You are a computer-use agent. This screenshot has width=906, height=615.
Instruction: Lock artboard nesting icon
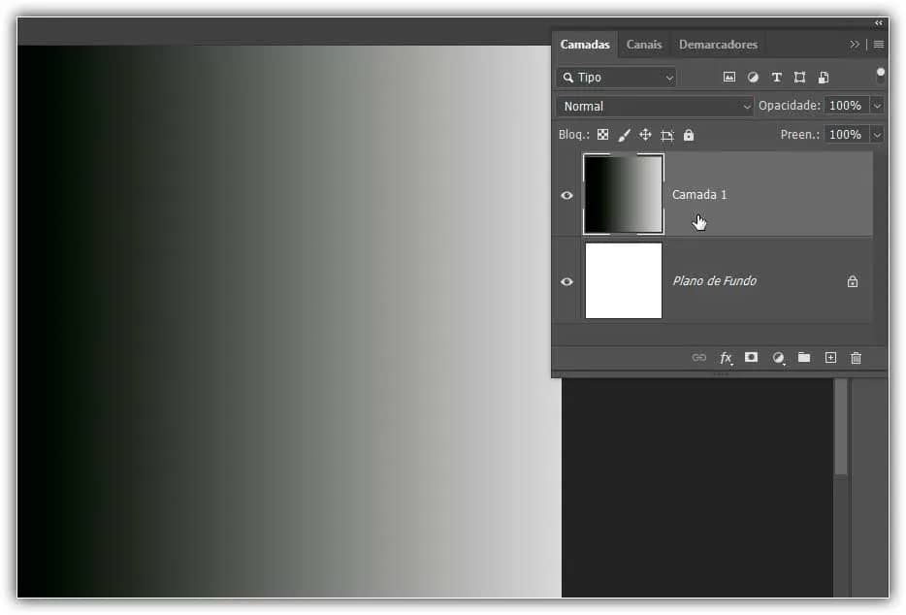tap(666, 135)
